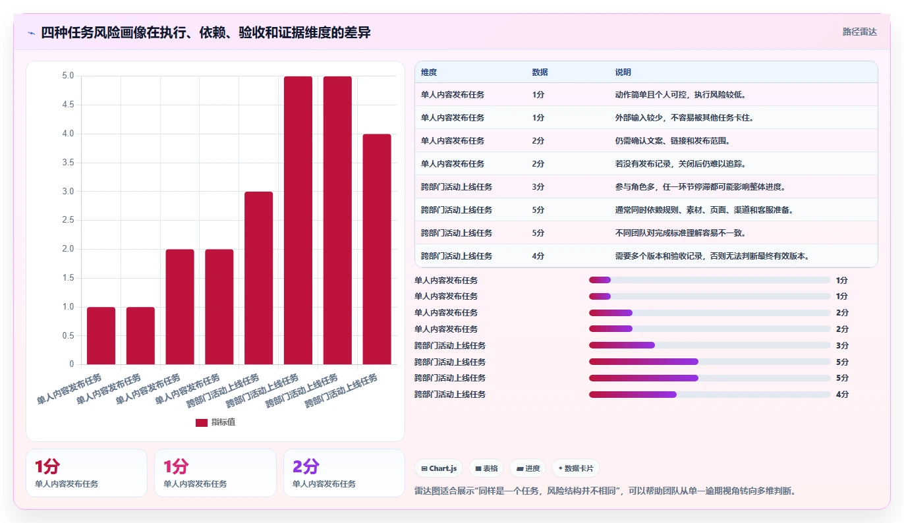Image resolution: width=904 pixels, height=523 pixels.
Task: Select row 外部输入较少，不容易被其他任务卡住。
Action: pos(646,118)
